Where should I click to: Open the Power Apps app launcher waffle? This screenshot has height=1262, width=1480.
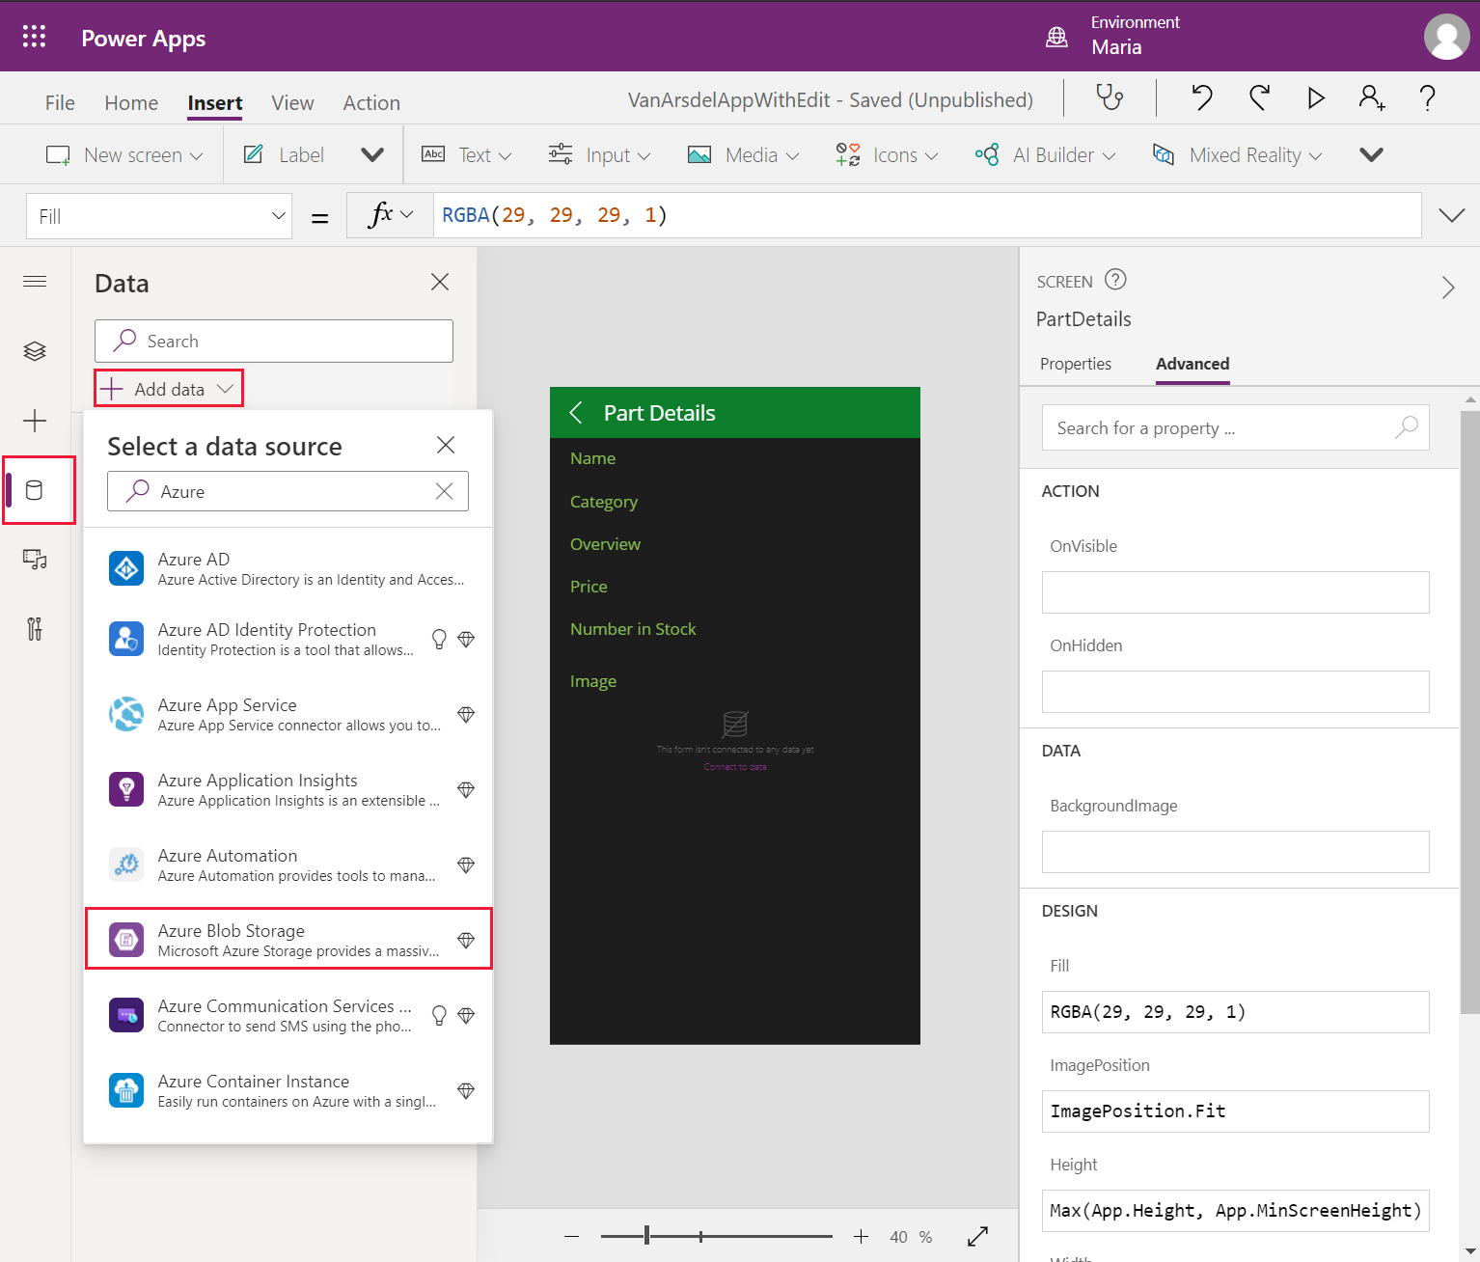click(x=35, y=37)
